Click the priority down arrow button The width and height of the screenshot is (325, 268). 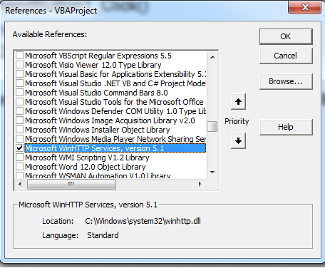[238, 141]
